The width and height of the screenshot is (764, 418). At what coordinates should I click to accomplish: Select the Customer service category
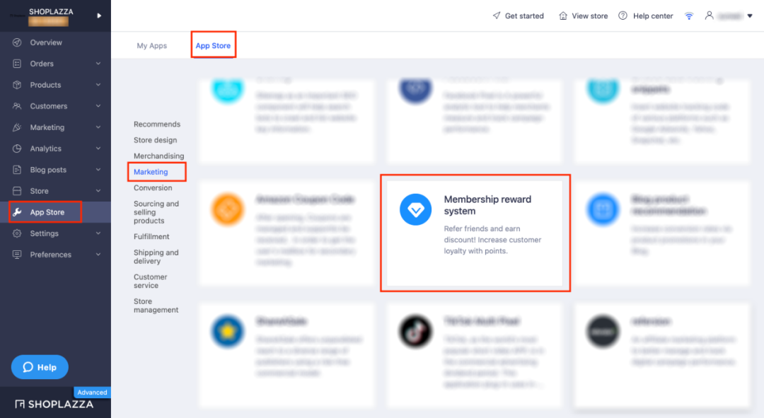pos(151,281)
